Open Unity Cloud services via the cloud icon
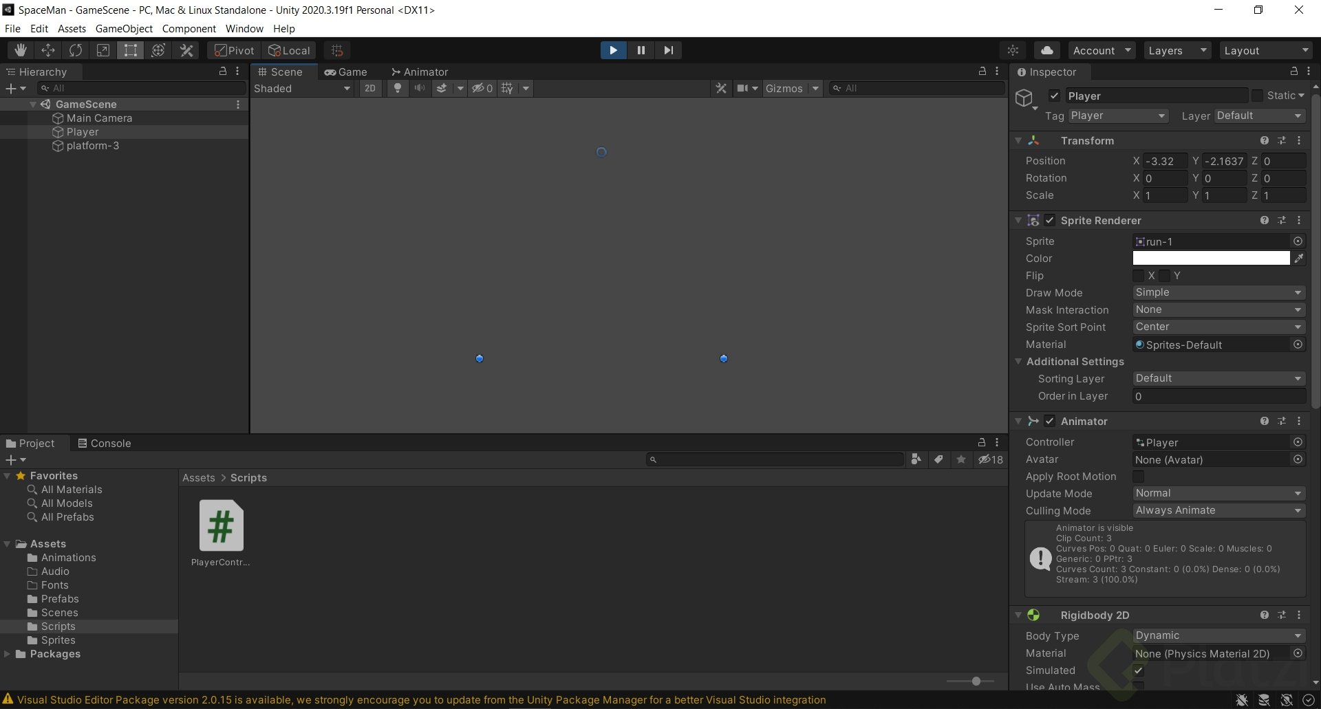The image size is (1321, 709). point(1046,50)
